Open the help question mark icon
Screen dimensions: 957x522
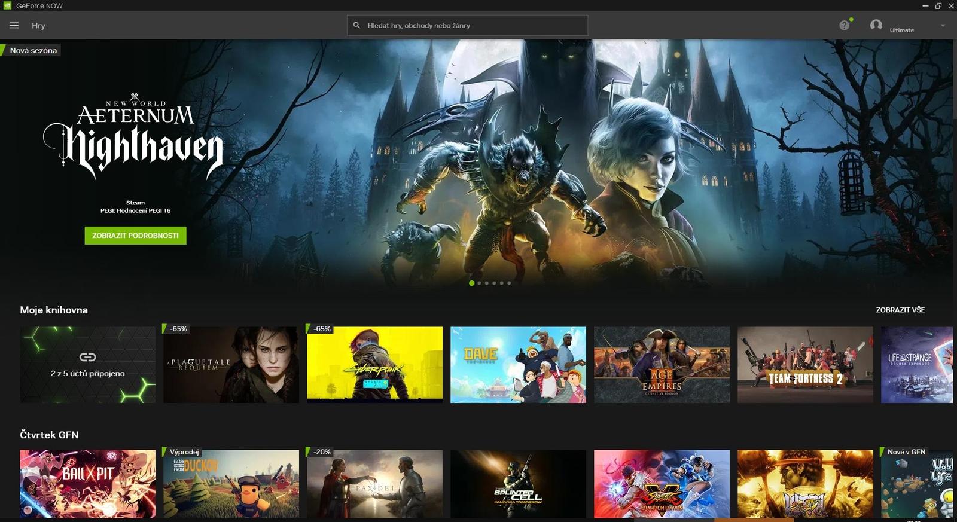tap(844, 25)
